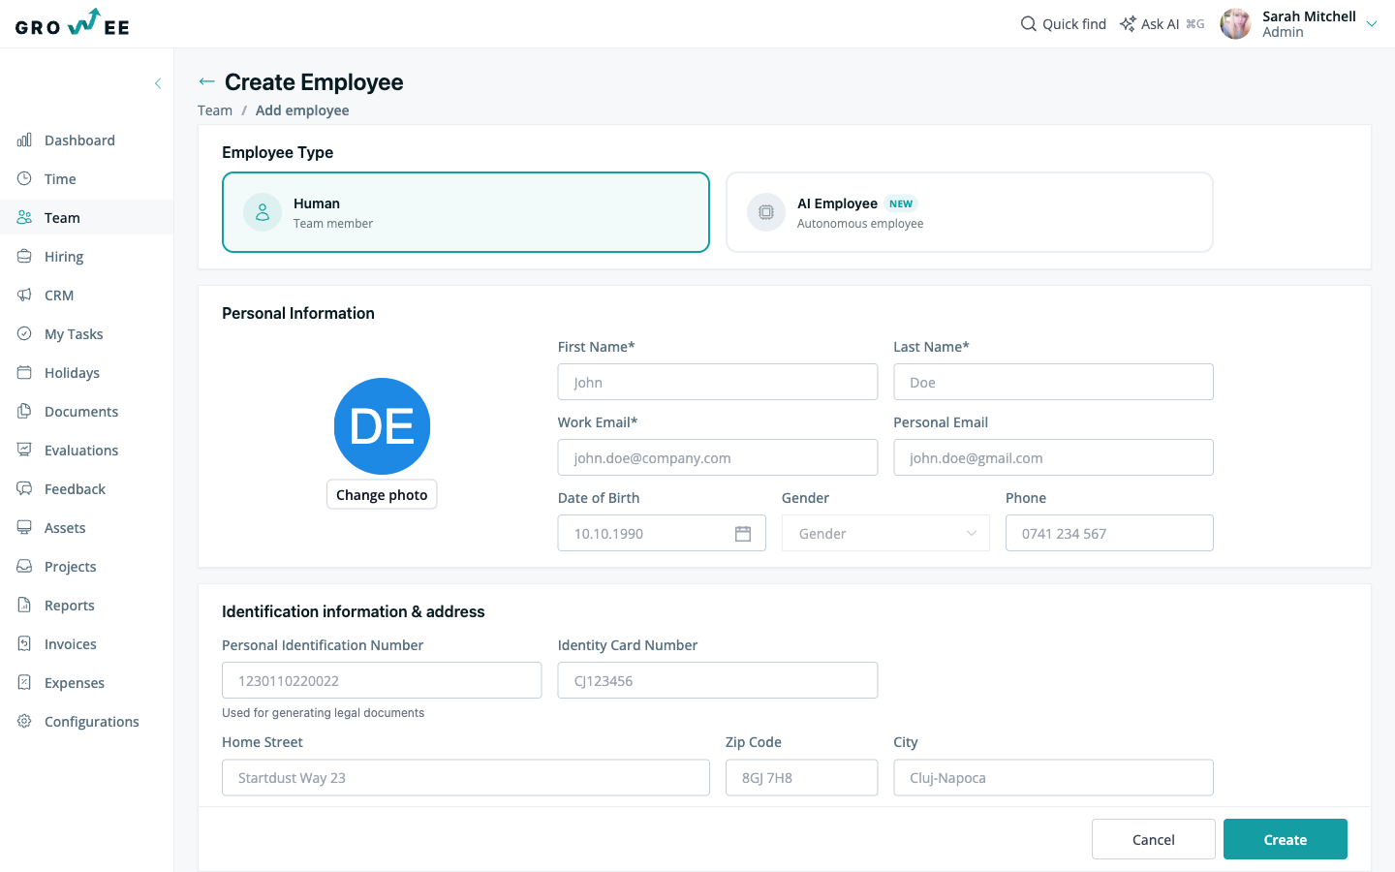
Task: Click the Assets monitor icon
Action: [24, 528]
